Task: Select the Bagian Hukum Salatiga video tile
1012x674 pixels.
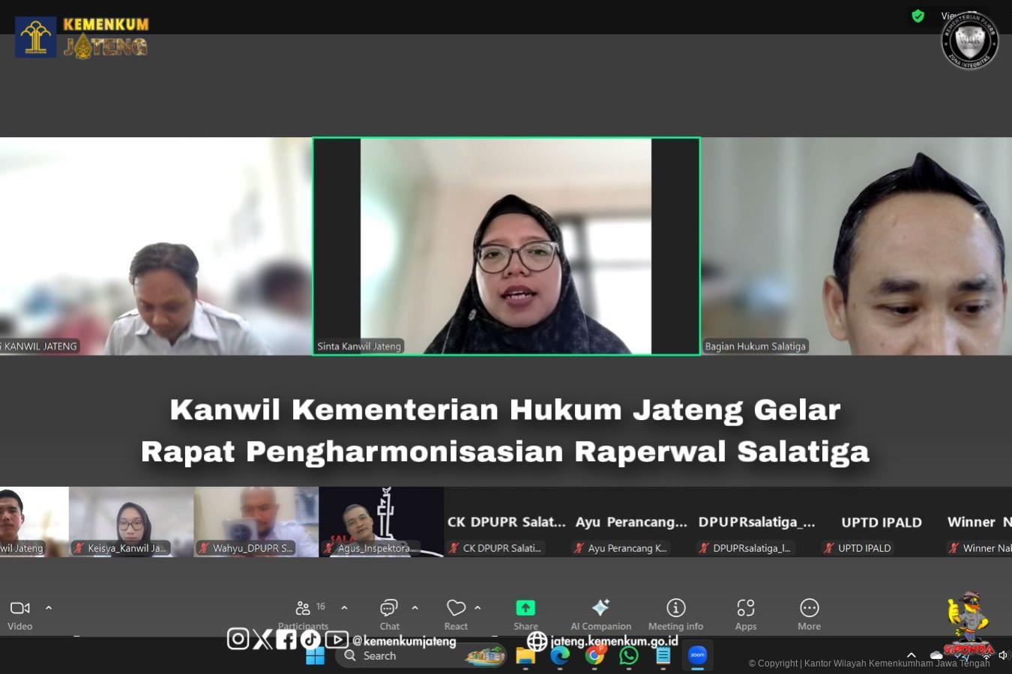Action: click(856, 246)
